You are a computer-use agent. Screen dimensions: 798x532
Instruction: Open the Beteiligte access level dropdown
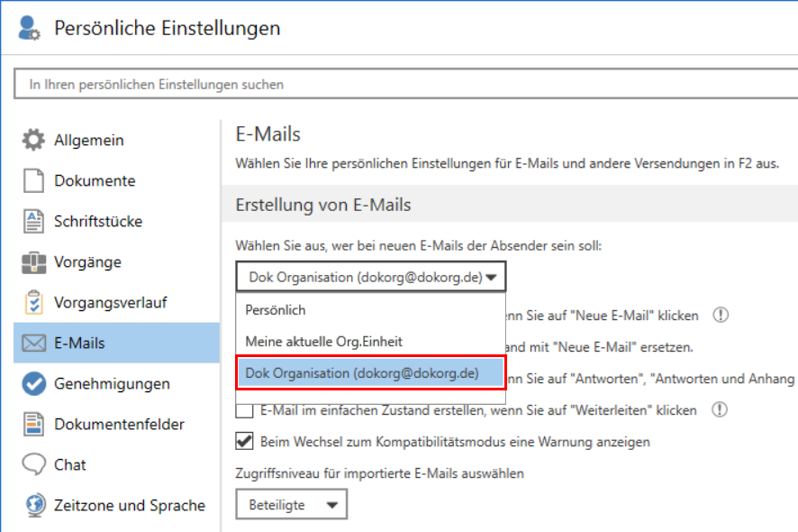click(291, 505)
